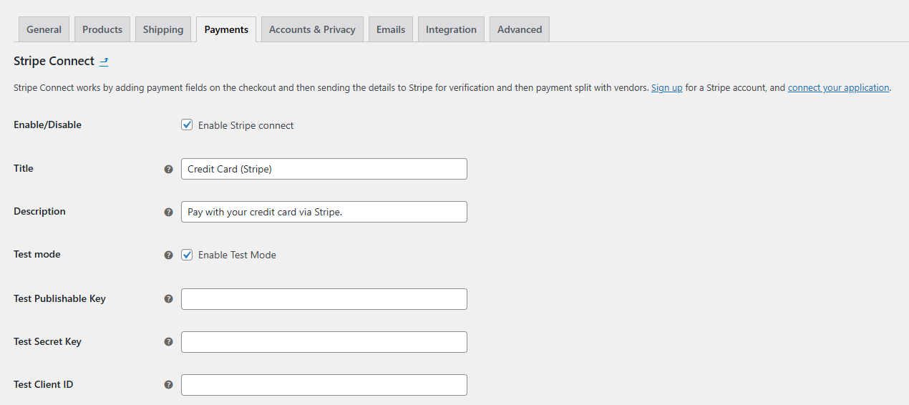Click the help icon beside Title field

(x=169, y=170)
